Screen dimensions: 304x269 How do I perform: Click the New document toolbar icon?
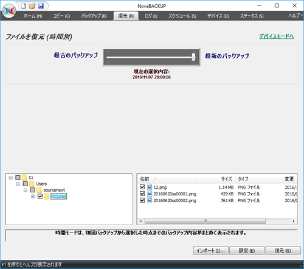coord(24,6)
